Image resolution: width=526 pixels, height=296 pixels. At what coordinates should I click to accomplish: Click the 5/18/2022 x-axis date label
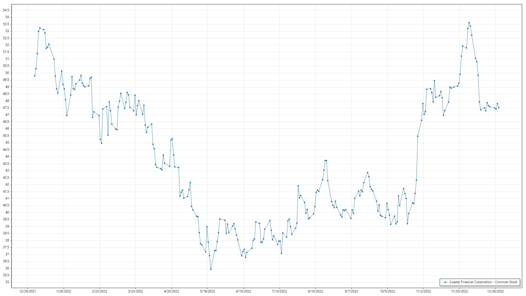207,291
